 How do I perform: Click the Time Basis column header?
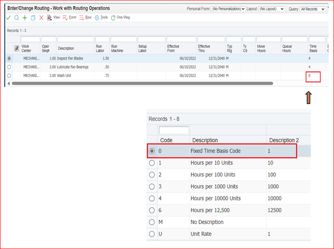(x=313, y=49)
